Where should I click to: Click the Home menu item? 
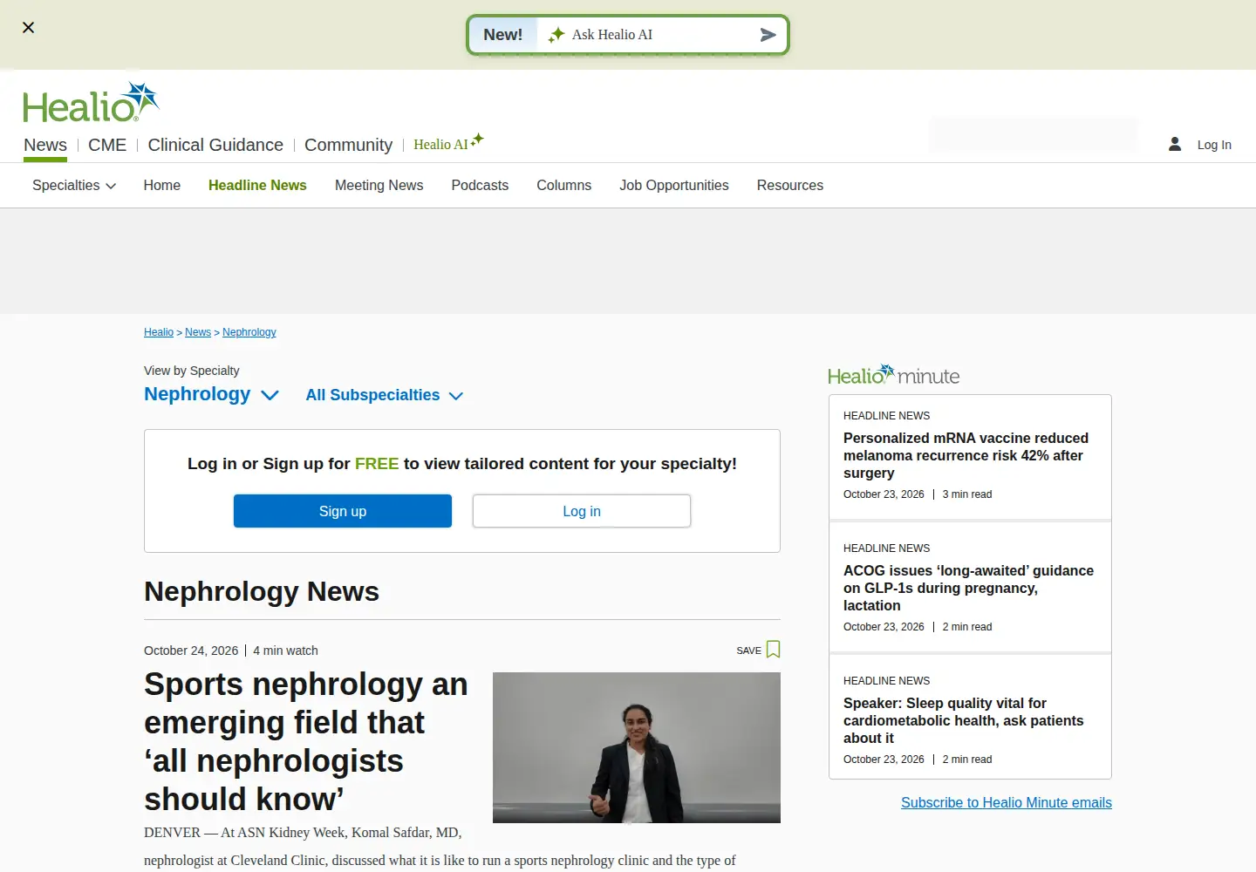point(162,185)
